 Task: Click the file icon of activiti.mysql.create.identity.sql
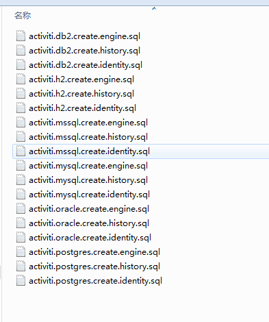pyautogui.click(x=21, y=195)
